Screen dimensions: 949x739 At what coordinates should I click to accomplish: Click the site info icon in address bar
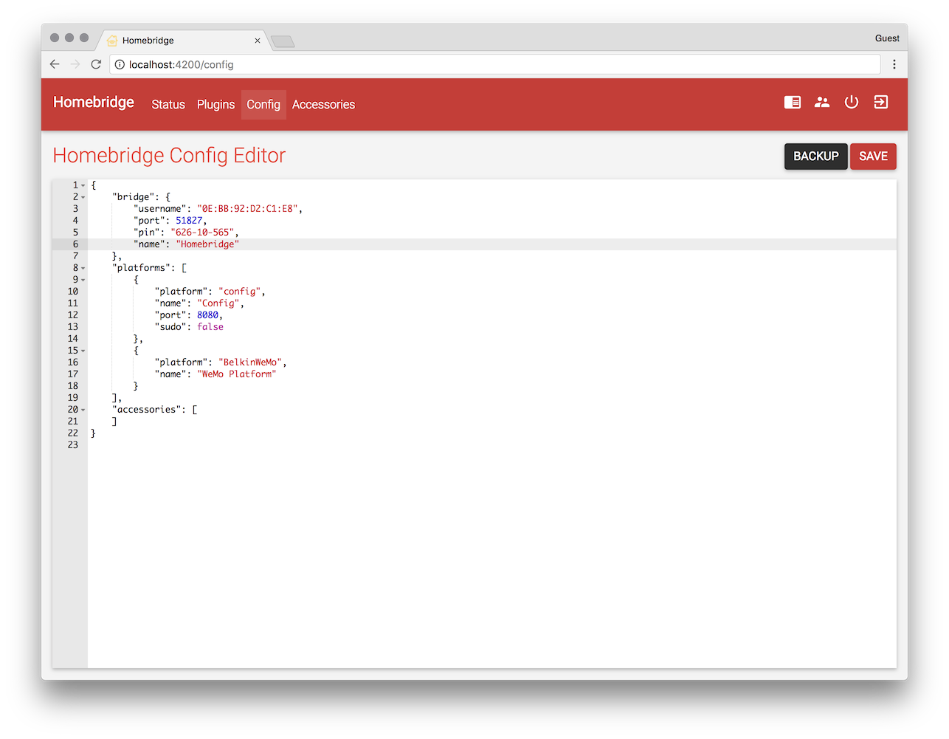tap(120, 64)
